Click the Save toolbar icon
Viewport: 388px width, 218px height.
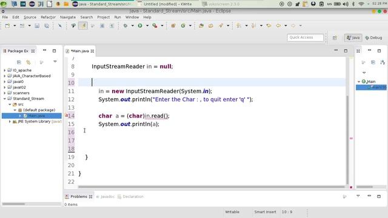click(37, 25)
